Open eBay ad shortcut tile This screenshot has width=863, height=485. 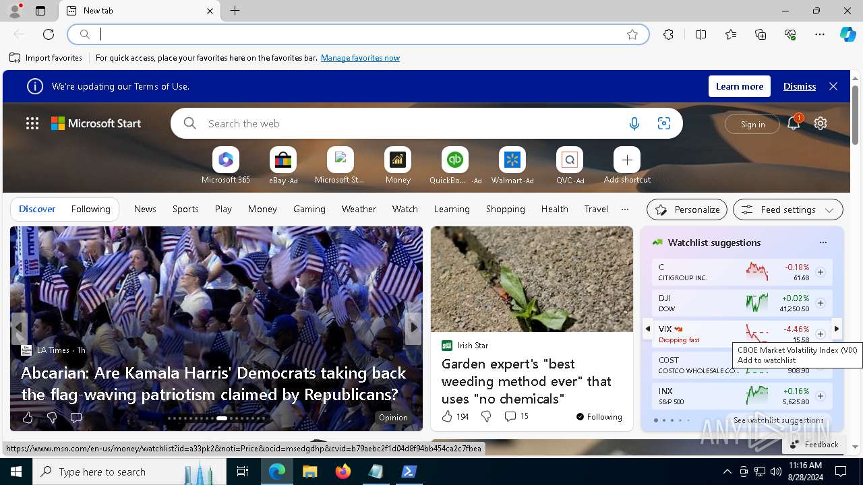pos(283,166)
